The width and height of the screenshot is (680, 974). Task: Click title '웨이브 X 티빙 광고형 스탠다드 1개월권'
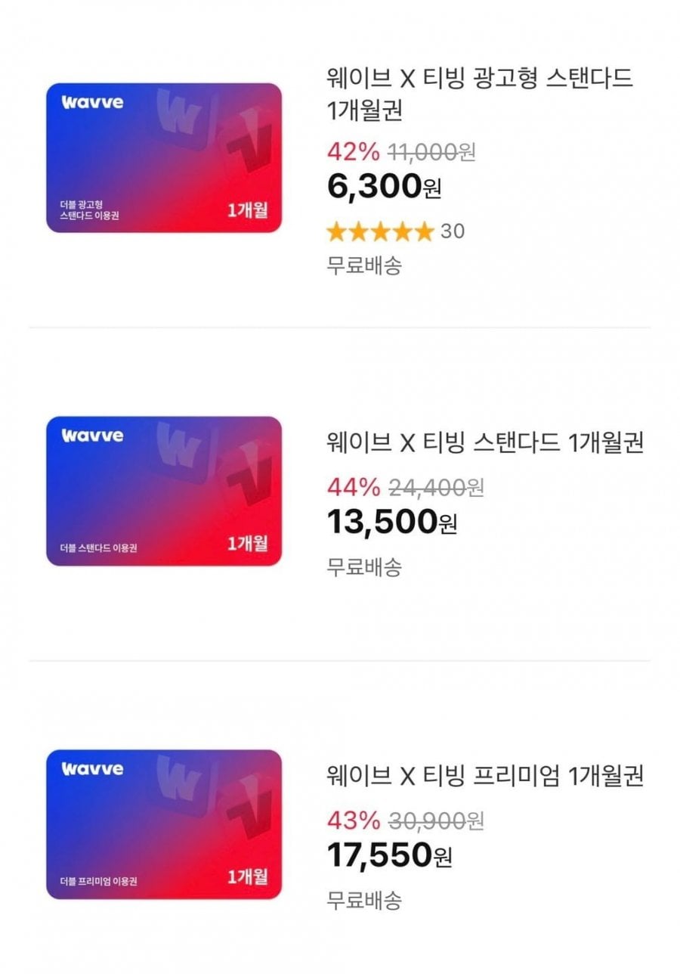480,94
